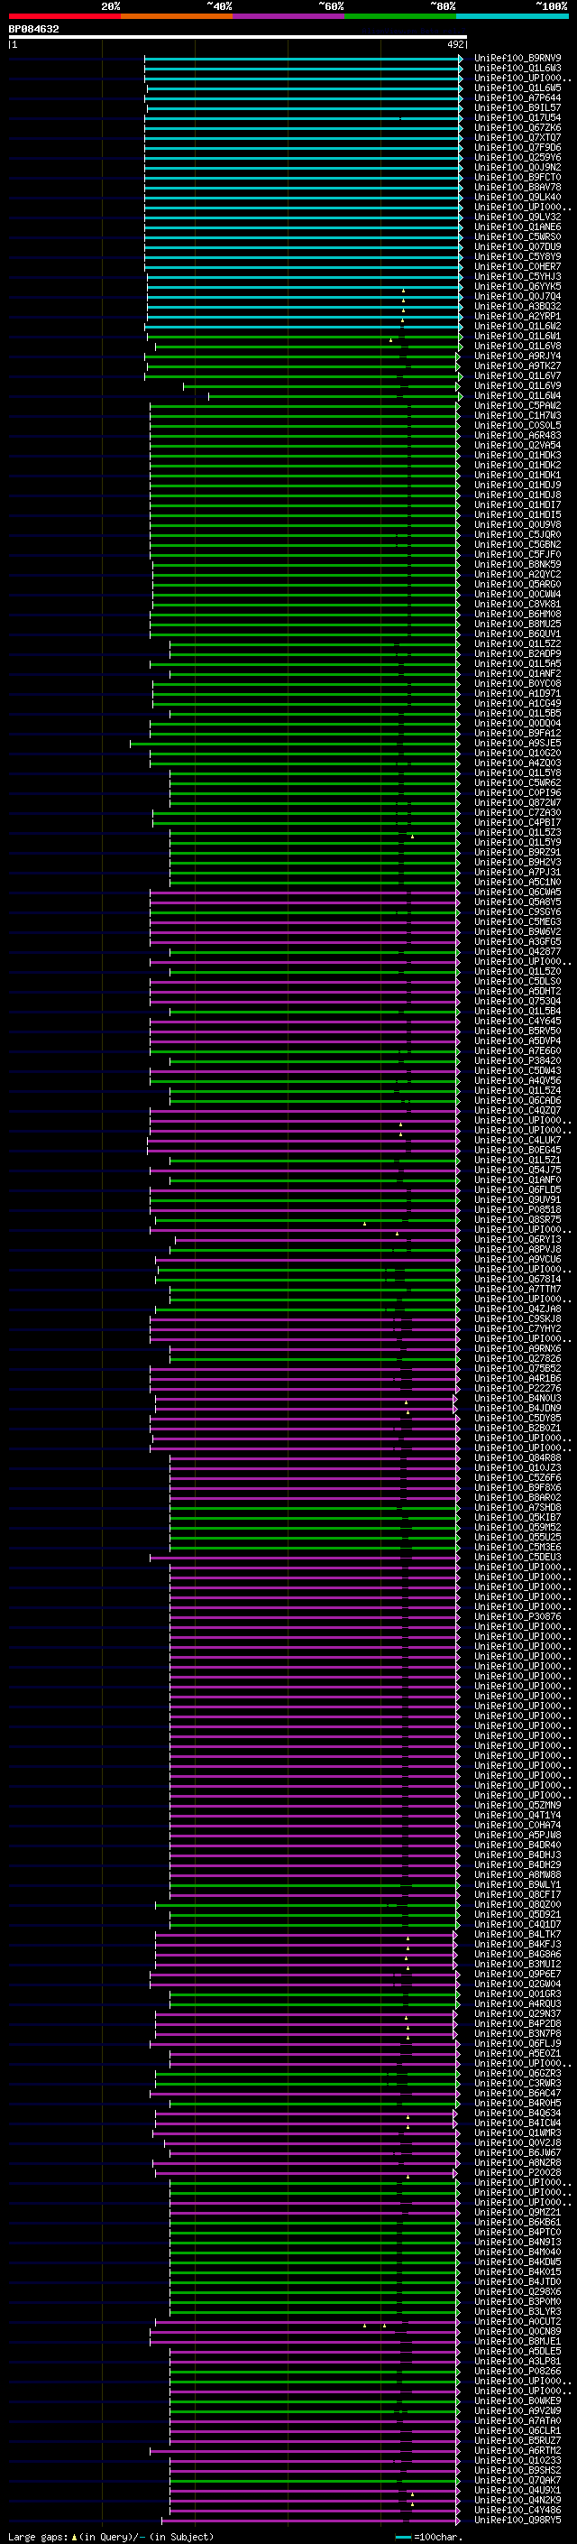Screen dimensions: 577x2544
Task: Select hit label UniRef100_Q1HDK3
Action: pyautogui.click(x=517, y=455)
